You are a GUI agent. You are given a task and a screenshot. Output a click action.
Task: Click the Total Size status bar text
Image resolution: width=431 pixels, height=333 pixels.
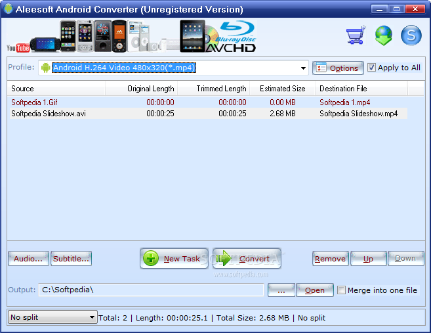[x=253, y=318]
